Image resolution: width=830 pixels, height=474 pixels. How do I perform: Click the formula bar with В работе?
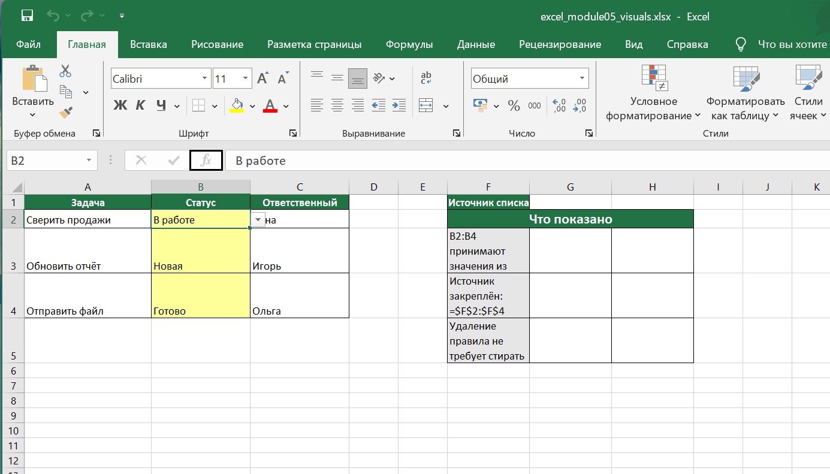click(x=527, y=161)
